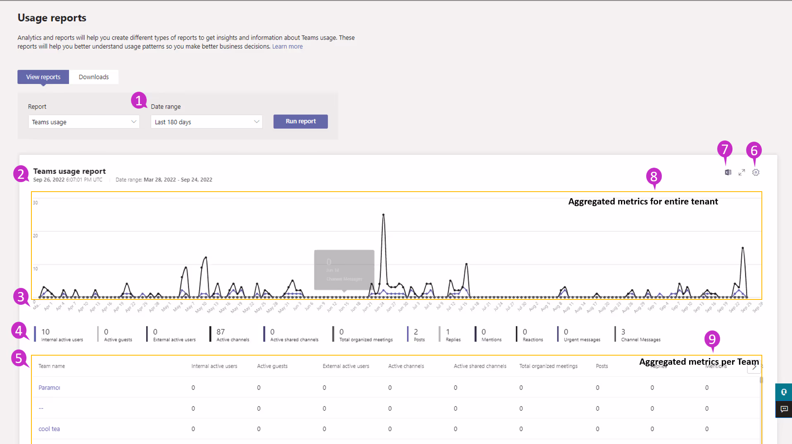Select the Usage reports page heading

[x=52, y=18]
